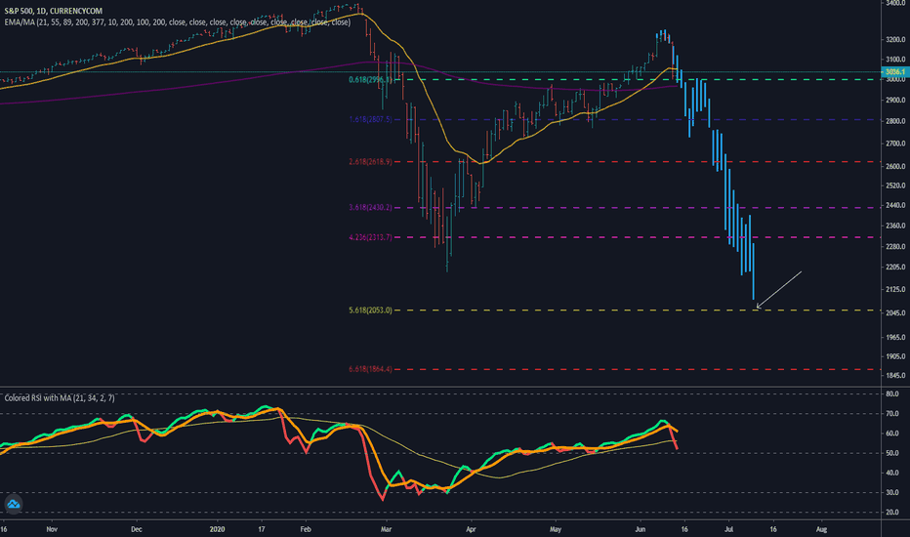Select the 0.618 Fibonacci level label

coord(370,80)
